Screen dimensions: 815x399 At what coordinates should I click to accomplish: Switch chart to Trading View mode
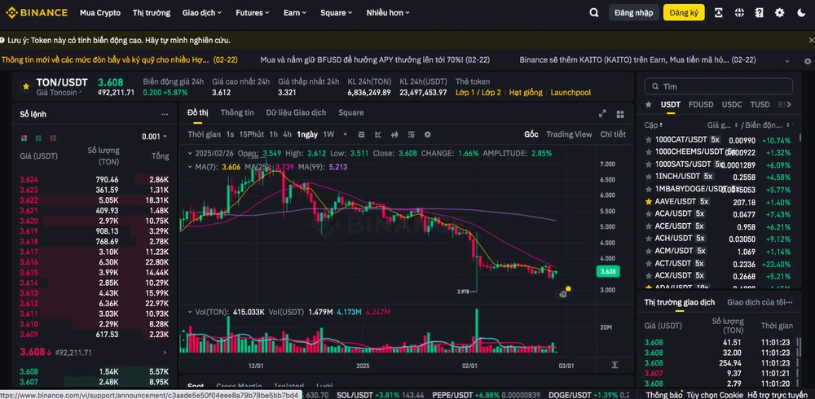[569, 134]
